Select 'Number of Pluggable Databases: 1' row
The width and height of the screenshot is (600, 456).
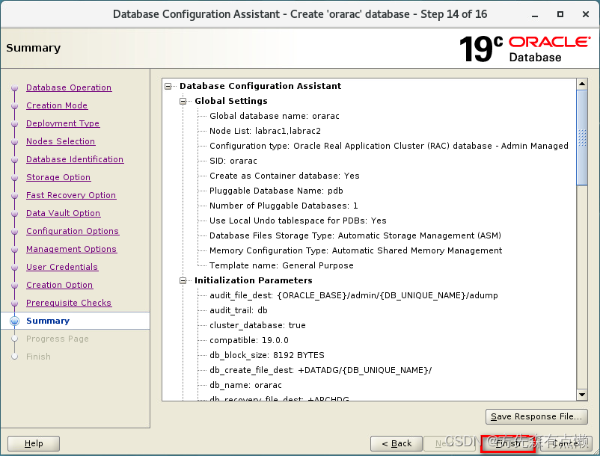pyautogui.click(x=284, y=206)
